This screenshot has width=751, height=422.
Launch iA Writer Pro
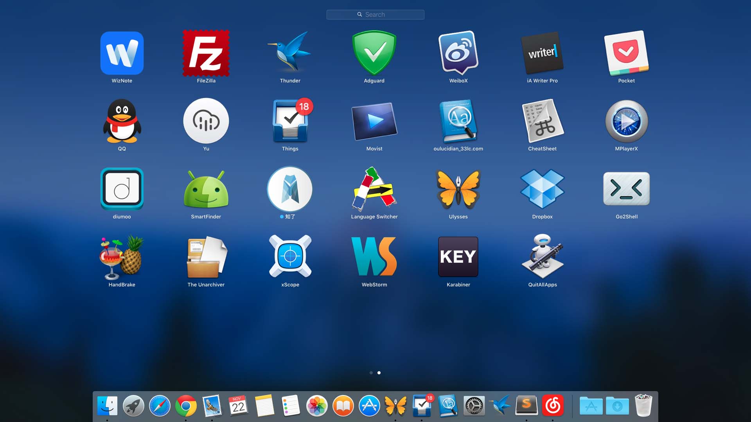[543, 53]
